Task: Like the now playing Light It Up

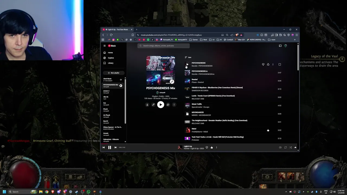Action: [x=212, y=147]
